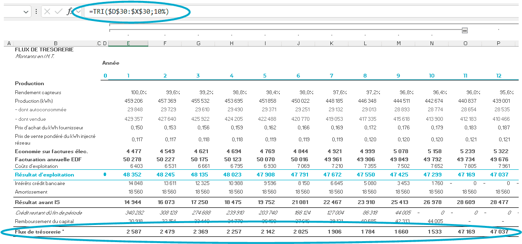This screenshot has height=244, width=522.
Task: Select cash flow value 47 037 in year 12
Action: (x=500, y=232)
